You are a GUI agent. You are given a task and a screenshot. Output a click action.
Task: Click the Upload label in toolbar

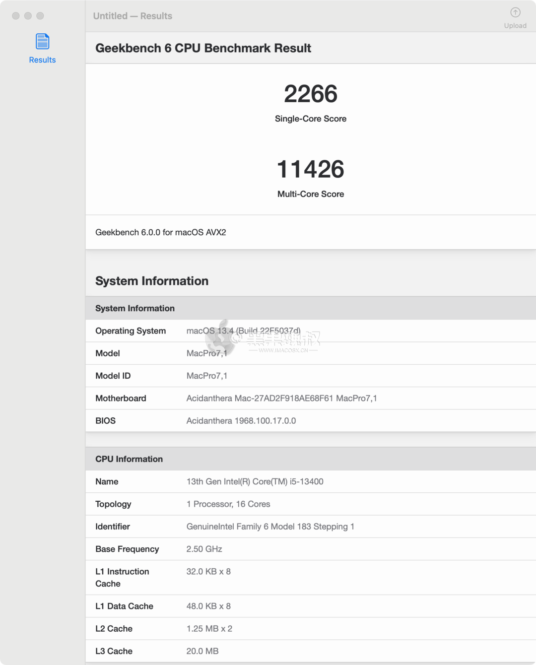pos(515,26)
